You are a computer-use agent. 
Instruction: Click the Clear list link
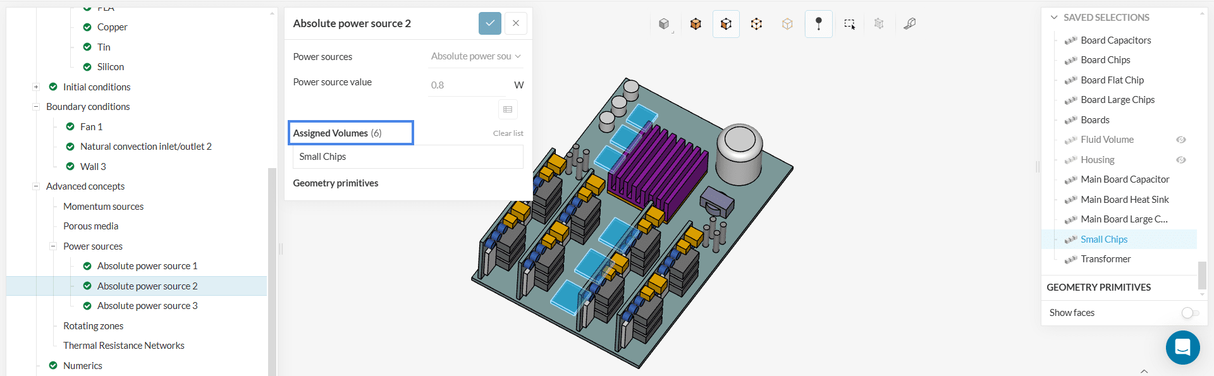pyautogui.click(x=508, y=133)
